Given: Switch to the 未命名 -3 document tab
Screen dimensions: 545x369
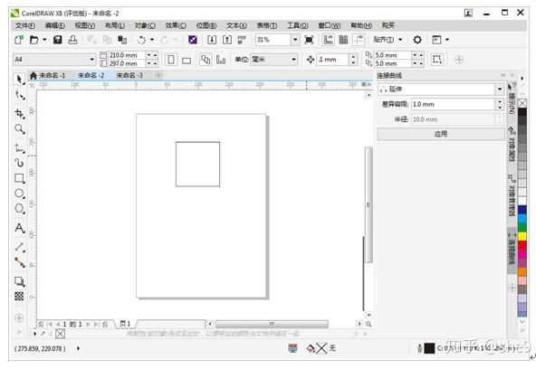Looking at the screenshot, I should (x=129, y=75).
